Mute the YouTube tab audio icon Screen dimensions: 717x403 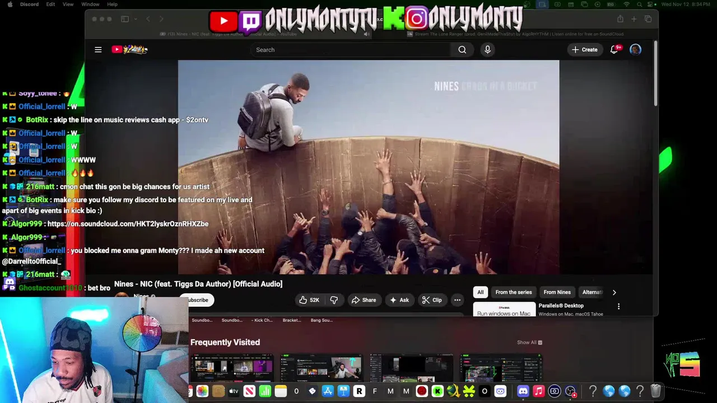coord(366,34)
